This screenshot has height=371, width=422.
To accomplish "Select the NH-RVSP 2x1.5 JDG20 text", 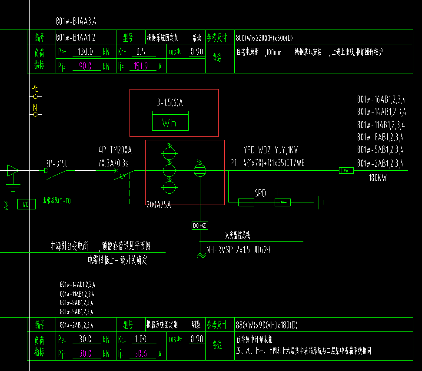I will tap(238, 250).
